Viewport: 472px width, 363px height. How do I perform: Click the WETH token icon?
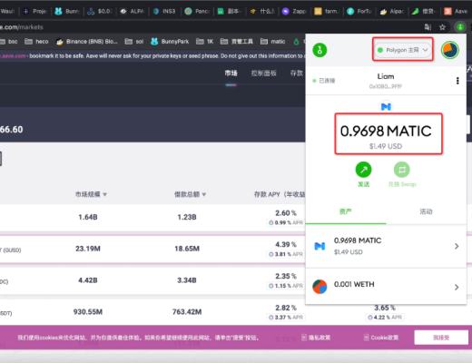click(x=320, y=287)
